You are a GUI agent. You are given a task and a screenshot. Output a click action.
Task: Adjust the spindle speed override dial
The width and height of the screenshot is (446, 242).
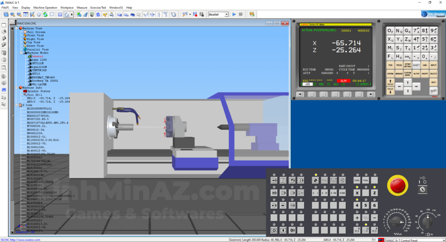point(427,221)
